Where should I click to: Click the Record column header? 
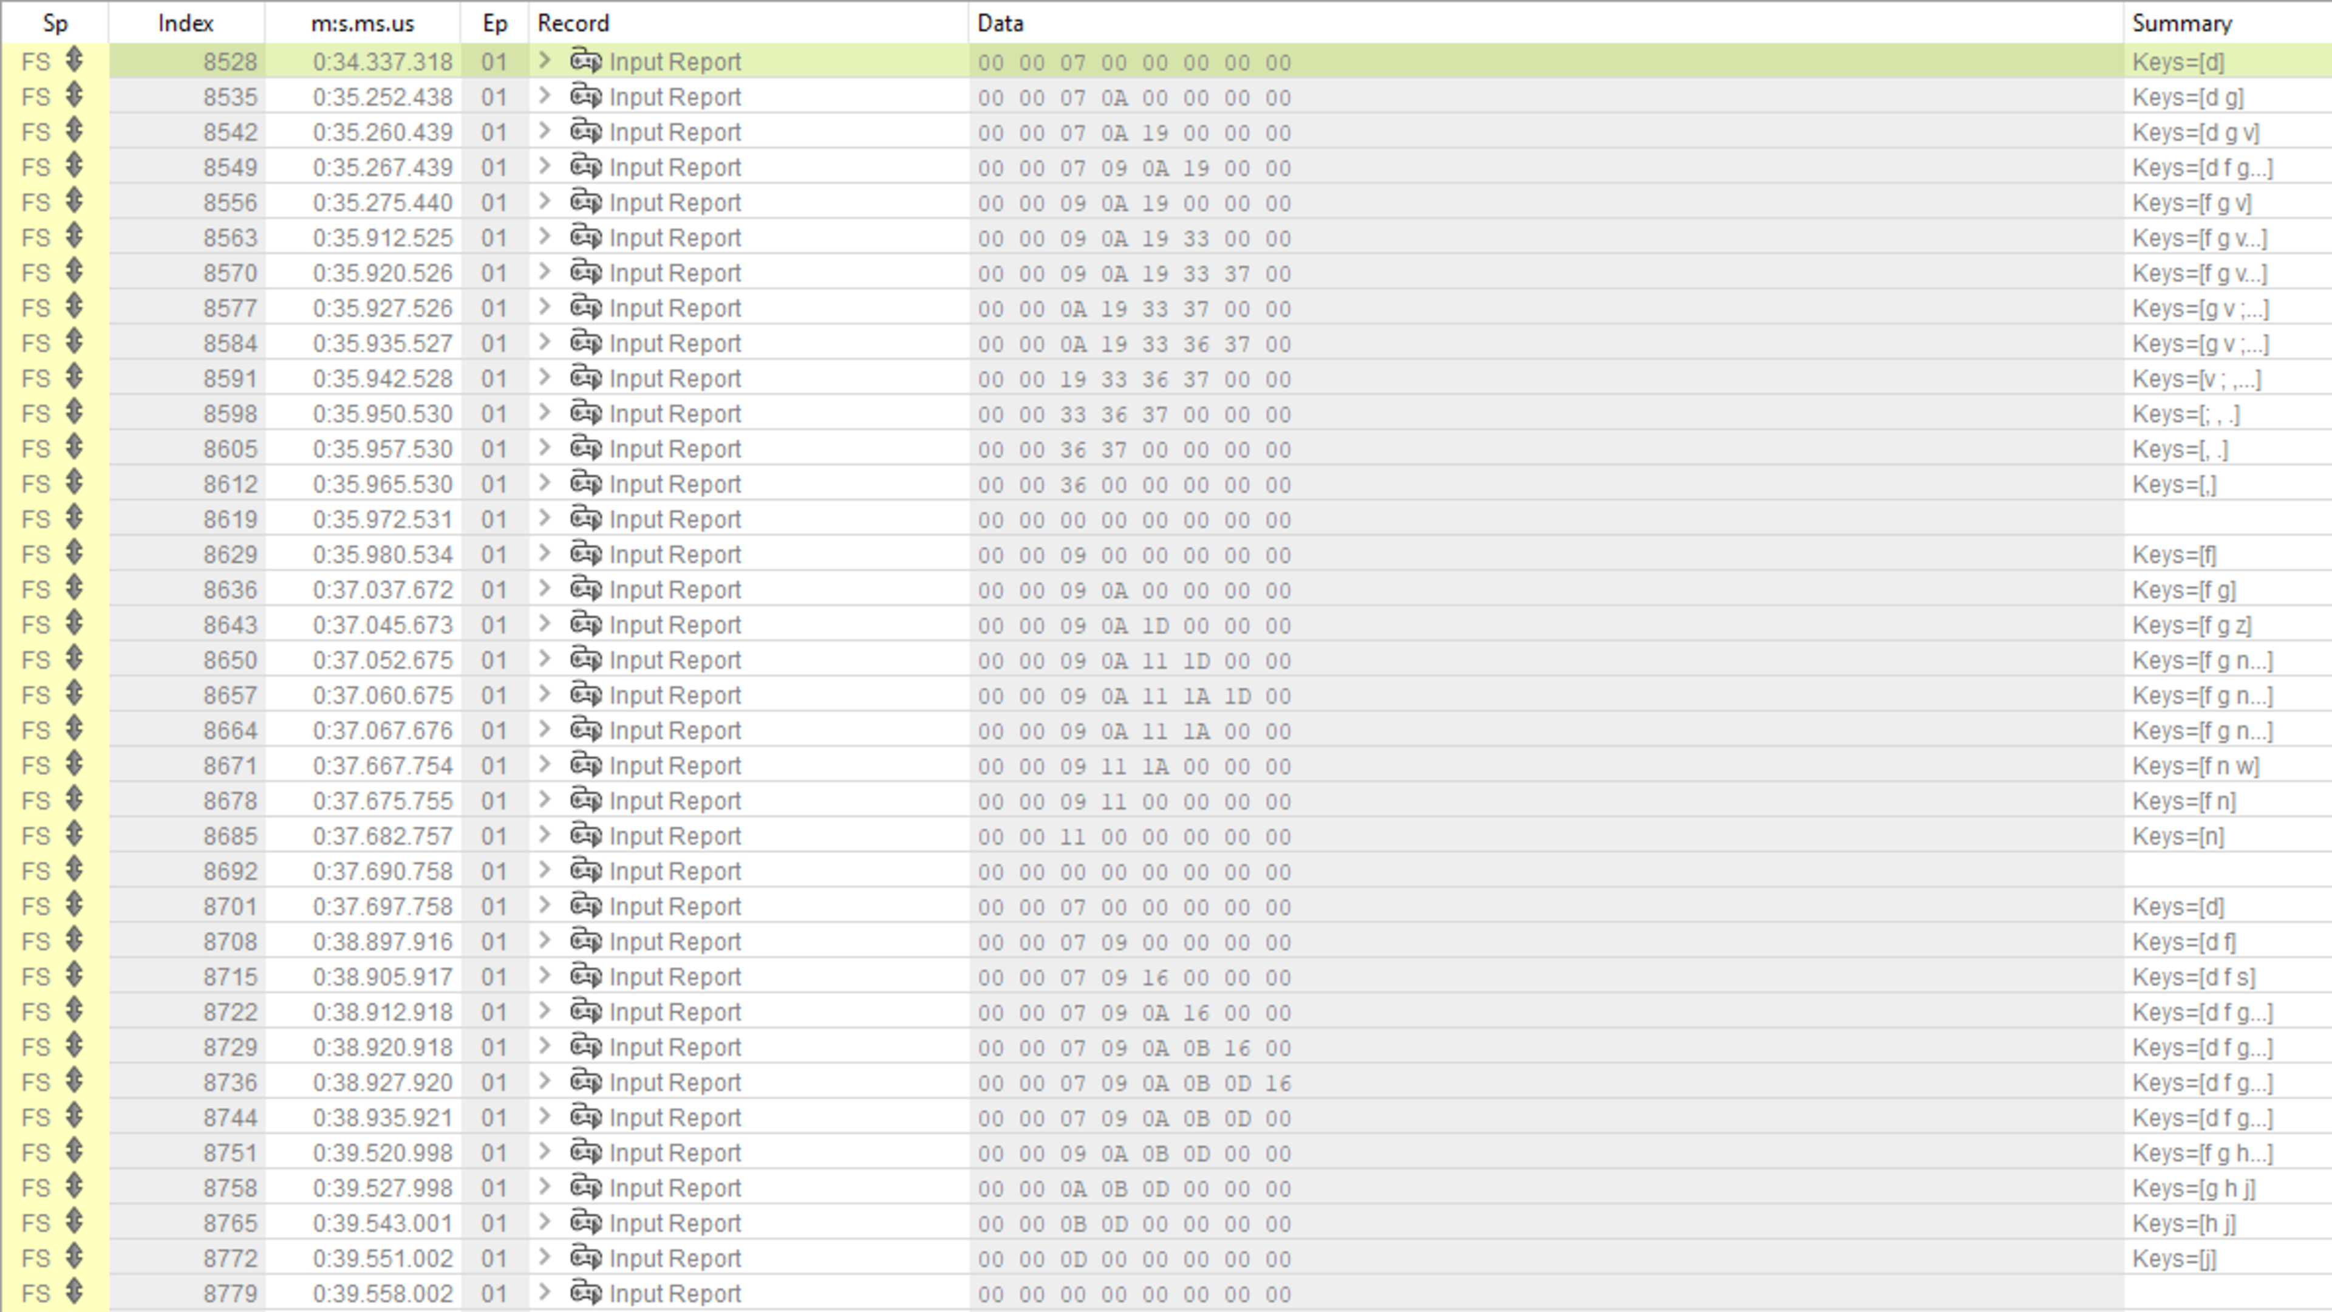coord(573,22)
